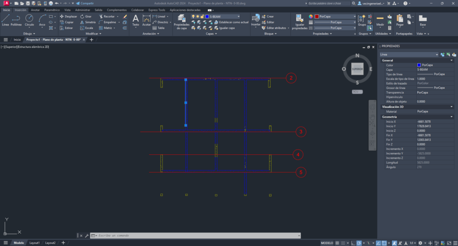The height and width of the screenshot is (246, 458).
Task: Click the Compartir share button
Action: point(85,3)
